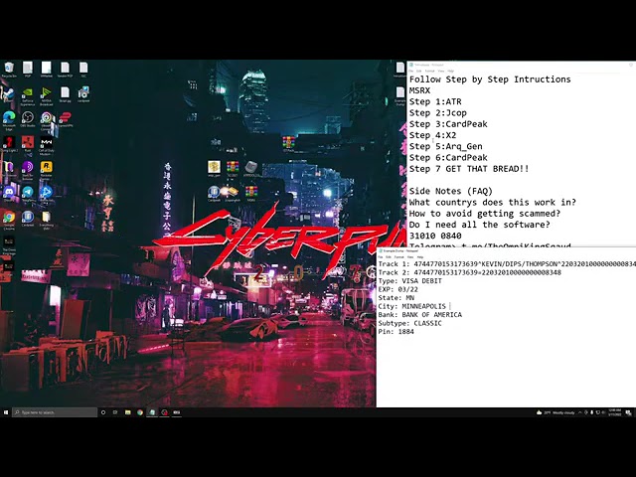Click the Windows Start button
The image size is (636, 477).
[6, 412]
